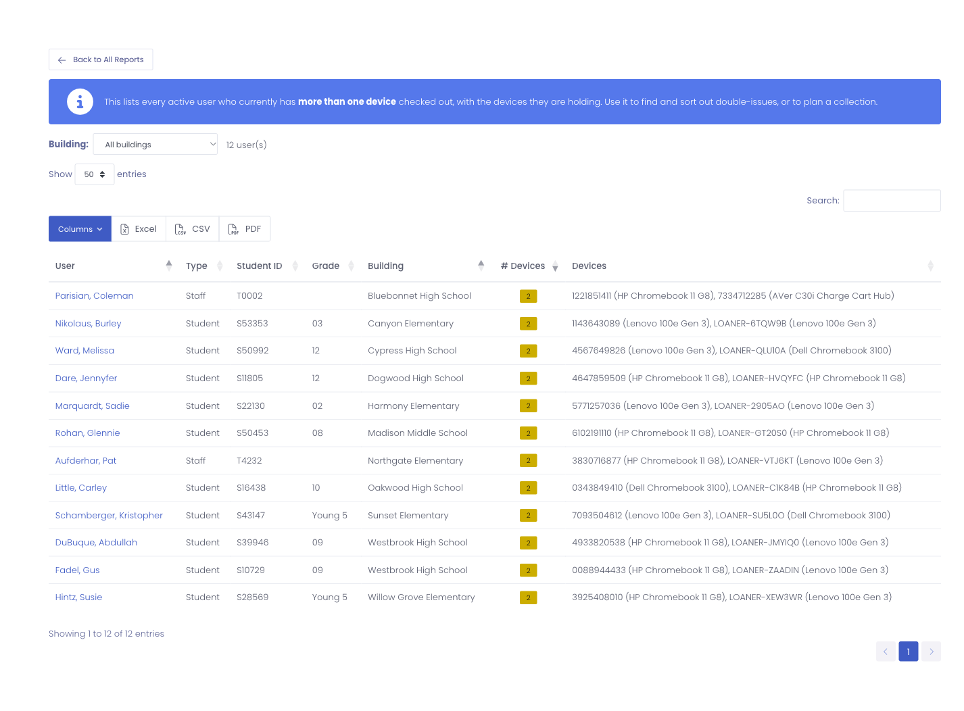Viewport: 964px width, 711px height.
Task: Sort by the User column arrows
Action: pyautogui.click(x=169, y=266)
